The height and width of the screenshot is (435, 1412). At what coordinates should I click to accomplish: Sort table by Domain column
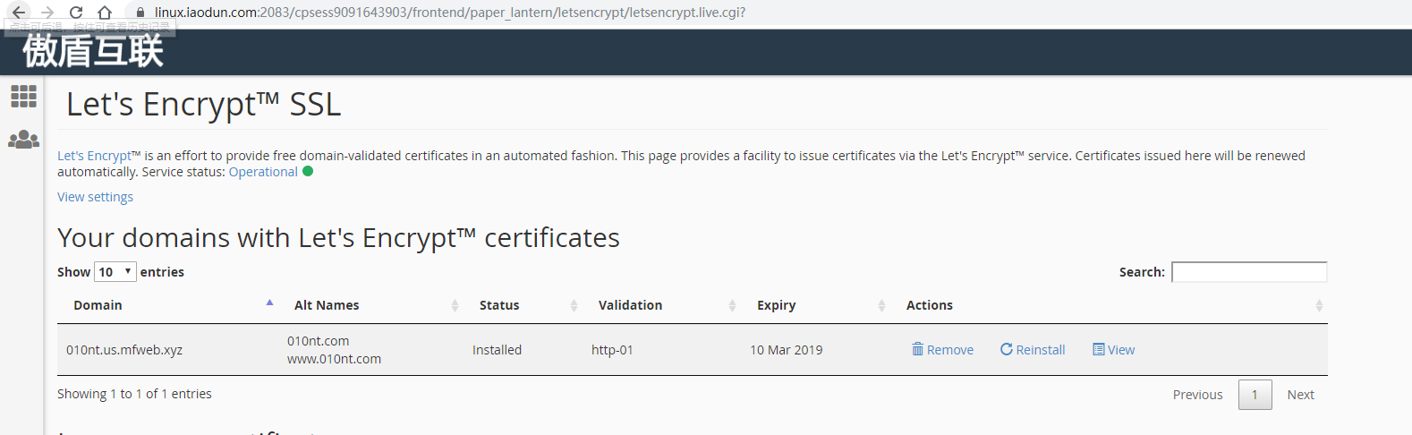coord(98,305)
